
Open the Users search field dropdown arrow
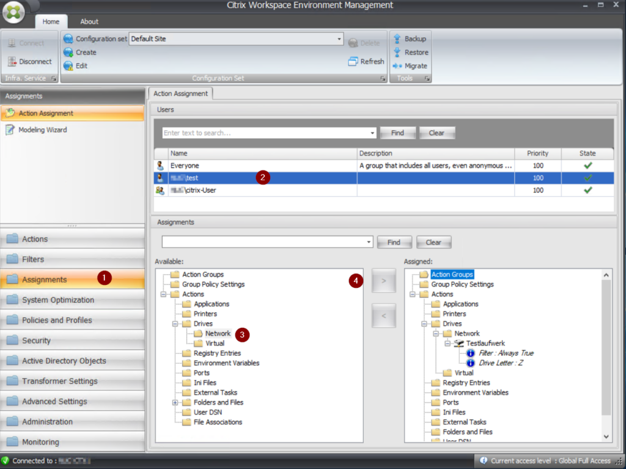coord(372,133)
